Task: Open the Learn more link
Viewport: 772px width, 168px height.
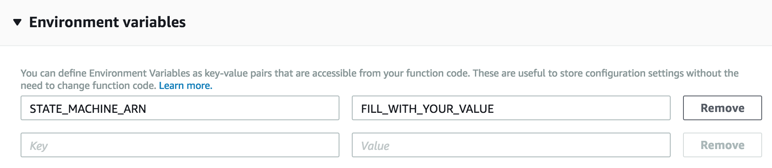Action: pos(185,86)
